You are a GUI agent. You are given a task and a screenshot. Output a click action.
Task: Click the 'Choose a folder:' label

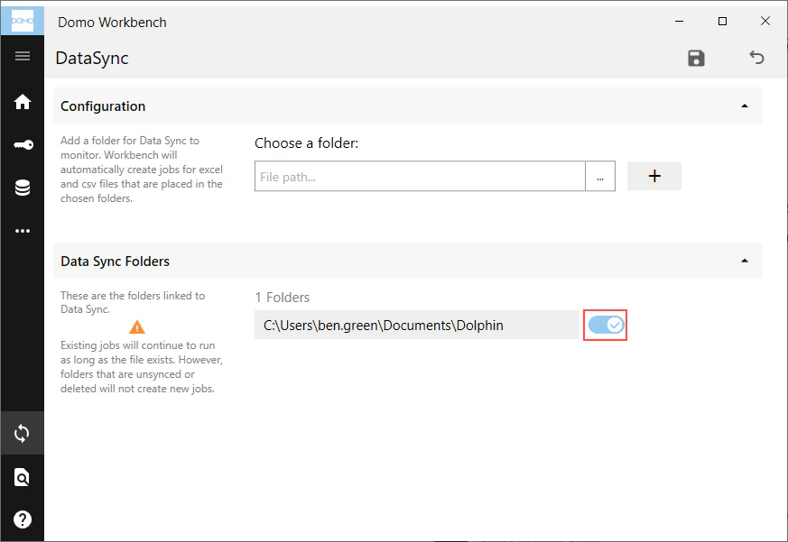306,143
